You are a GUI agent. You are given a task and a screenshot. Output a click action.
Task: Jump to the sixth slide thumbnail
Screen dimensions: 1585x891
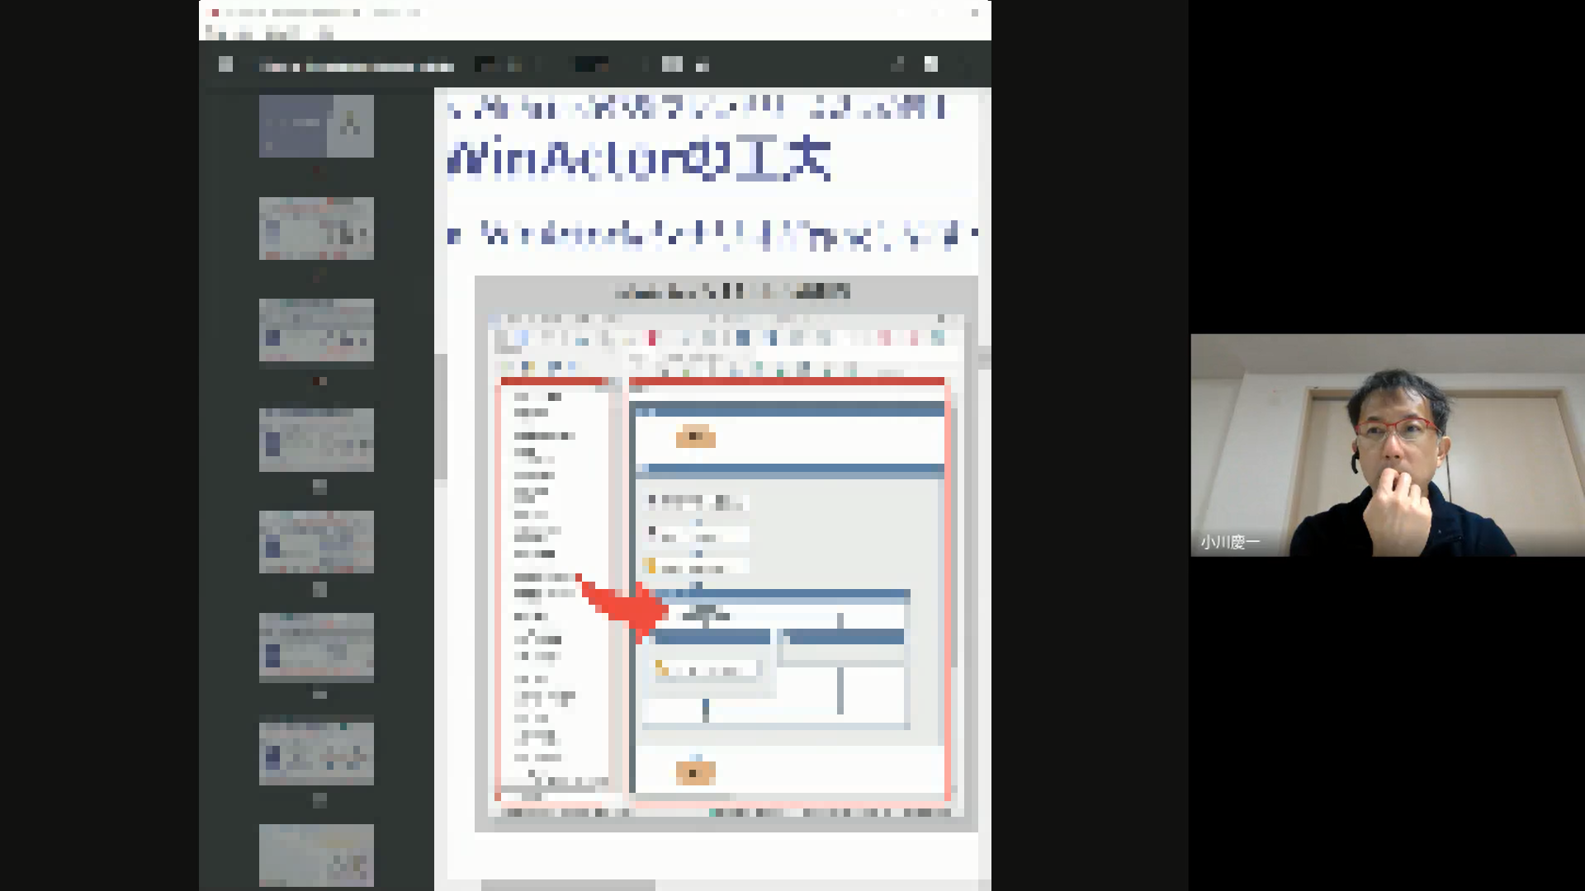[x=316, y=647]
